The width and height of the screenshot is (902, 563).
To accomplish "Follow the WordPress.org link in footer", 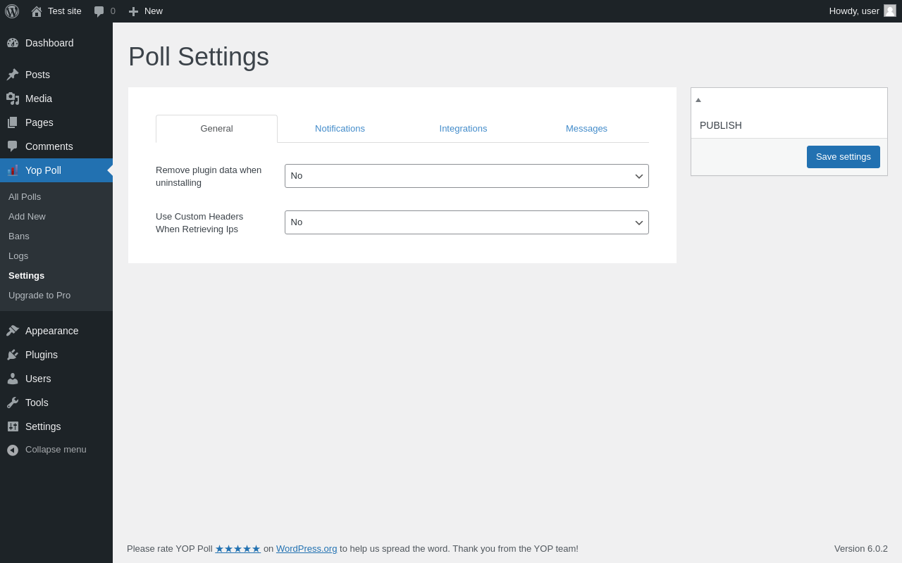I will click(x=307, y=549).
